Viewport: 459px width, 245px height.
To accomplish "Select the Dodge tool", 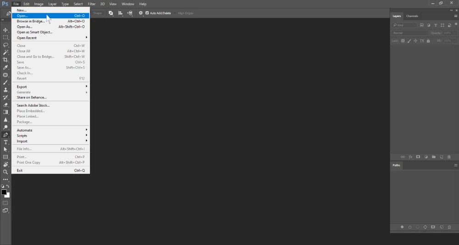I will [x=5, y=127].
